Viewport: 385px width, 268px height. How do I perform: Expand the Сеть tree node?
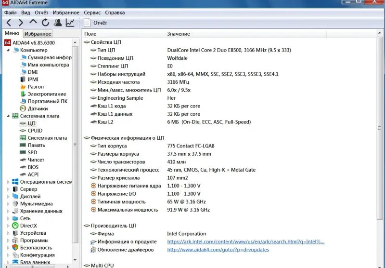(8, 218)
